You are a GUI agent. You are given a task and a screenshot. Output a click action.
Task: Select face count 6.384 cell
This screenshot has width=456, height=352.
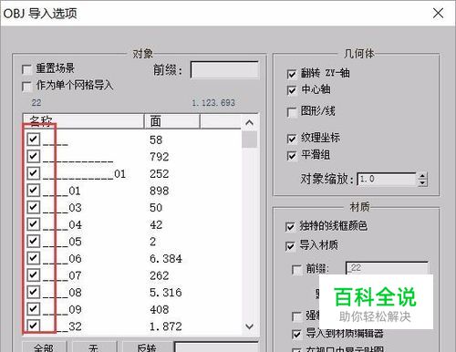pyautogui.click(x=166, y=259)
